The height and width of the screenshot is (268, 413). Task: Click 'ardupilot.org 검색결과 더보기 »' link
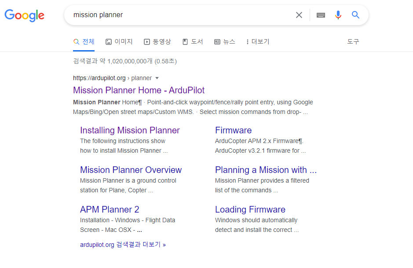pyautogui.click(x=123, y=245)
